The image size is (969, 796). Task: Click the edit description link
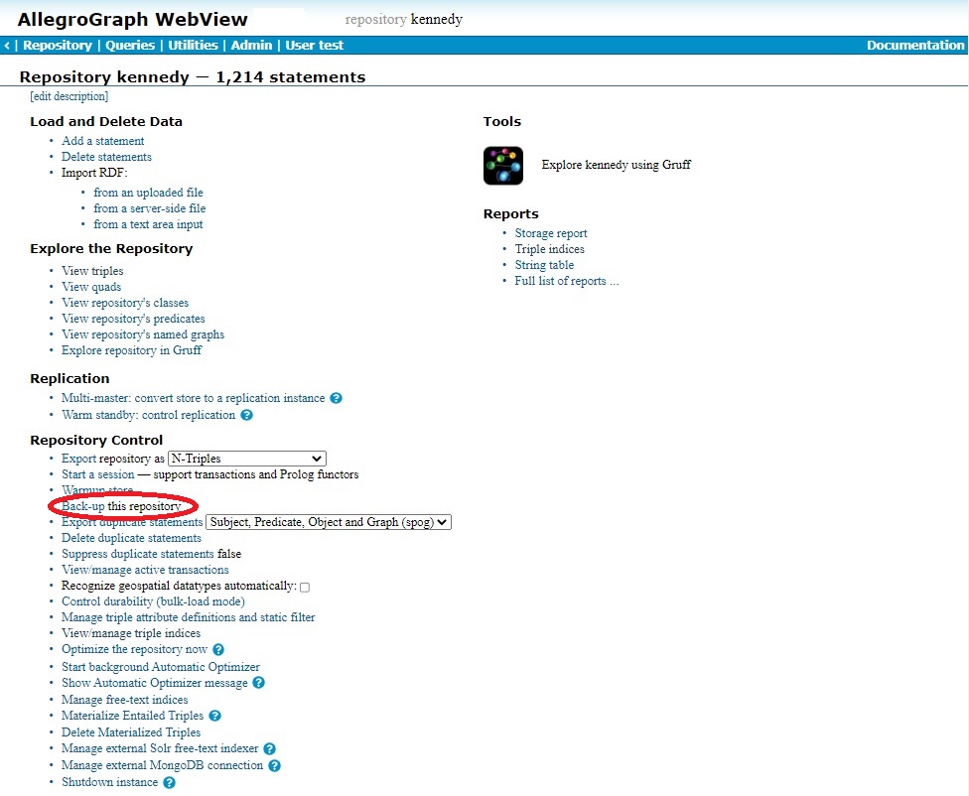[x=69, y=96]
